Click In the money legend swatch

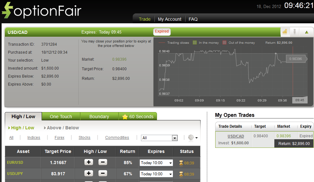[195, 42]
